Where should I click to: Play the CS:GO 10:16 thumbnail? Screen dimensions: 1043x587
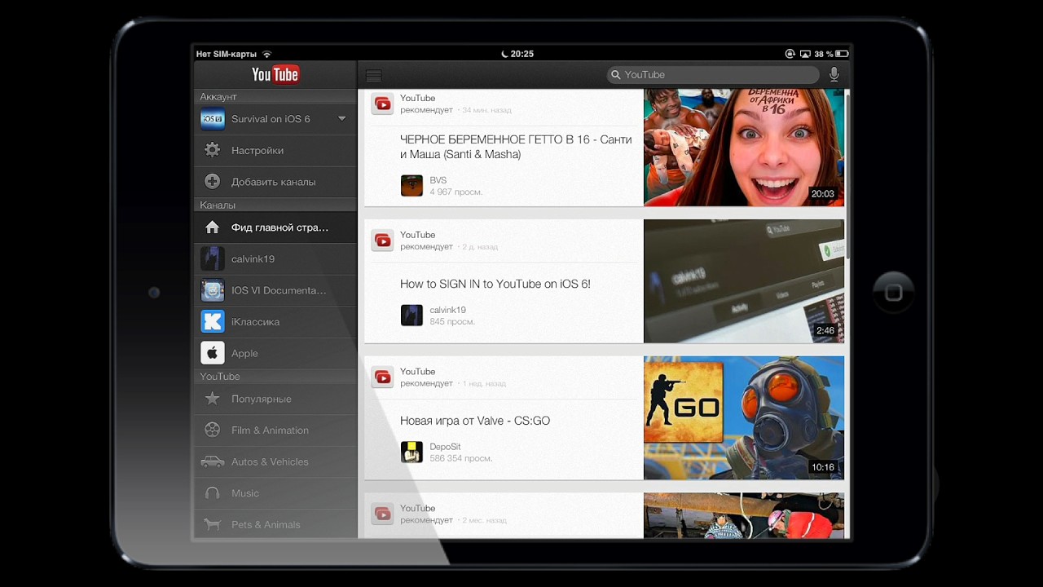[744, 417]
